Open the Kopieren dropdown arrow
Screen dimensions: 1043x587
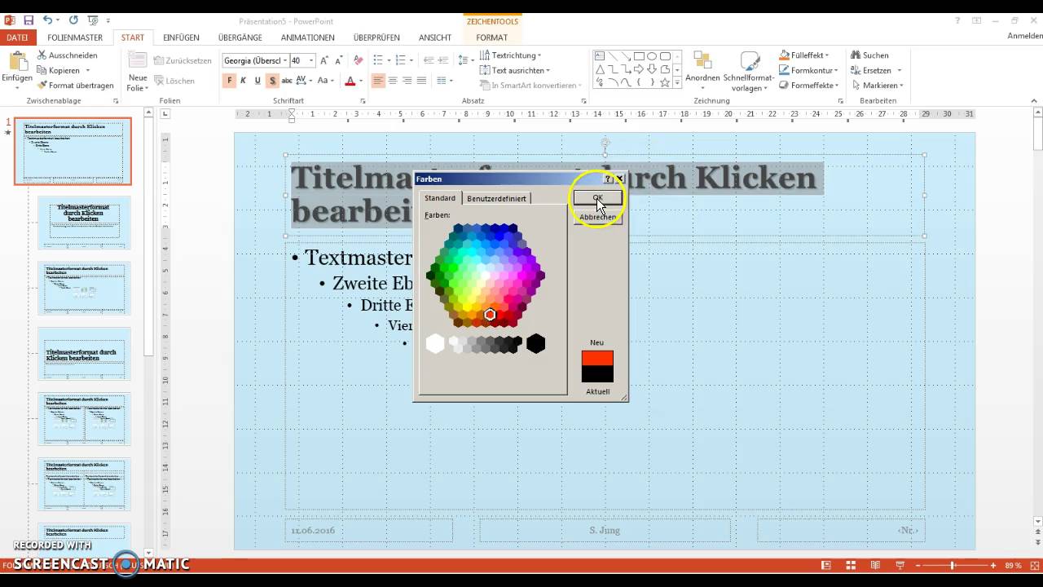(87, 71)
